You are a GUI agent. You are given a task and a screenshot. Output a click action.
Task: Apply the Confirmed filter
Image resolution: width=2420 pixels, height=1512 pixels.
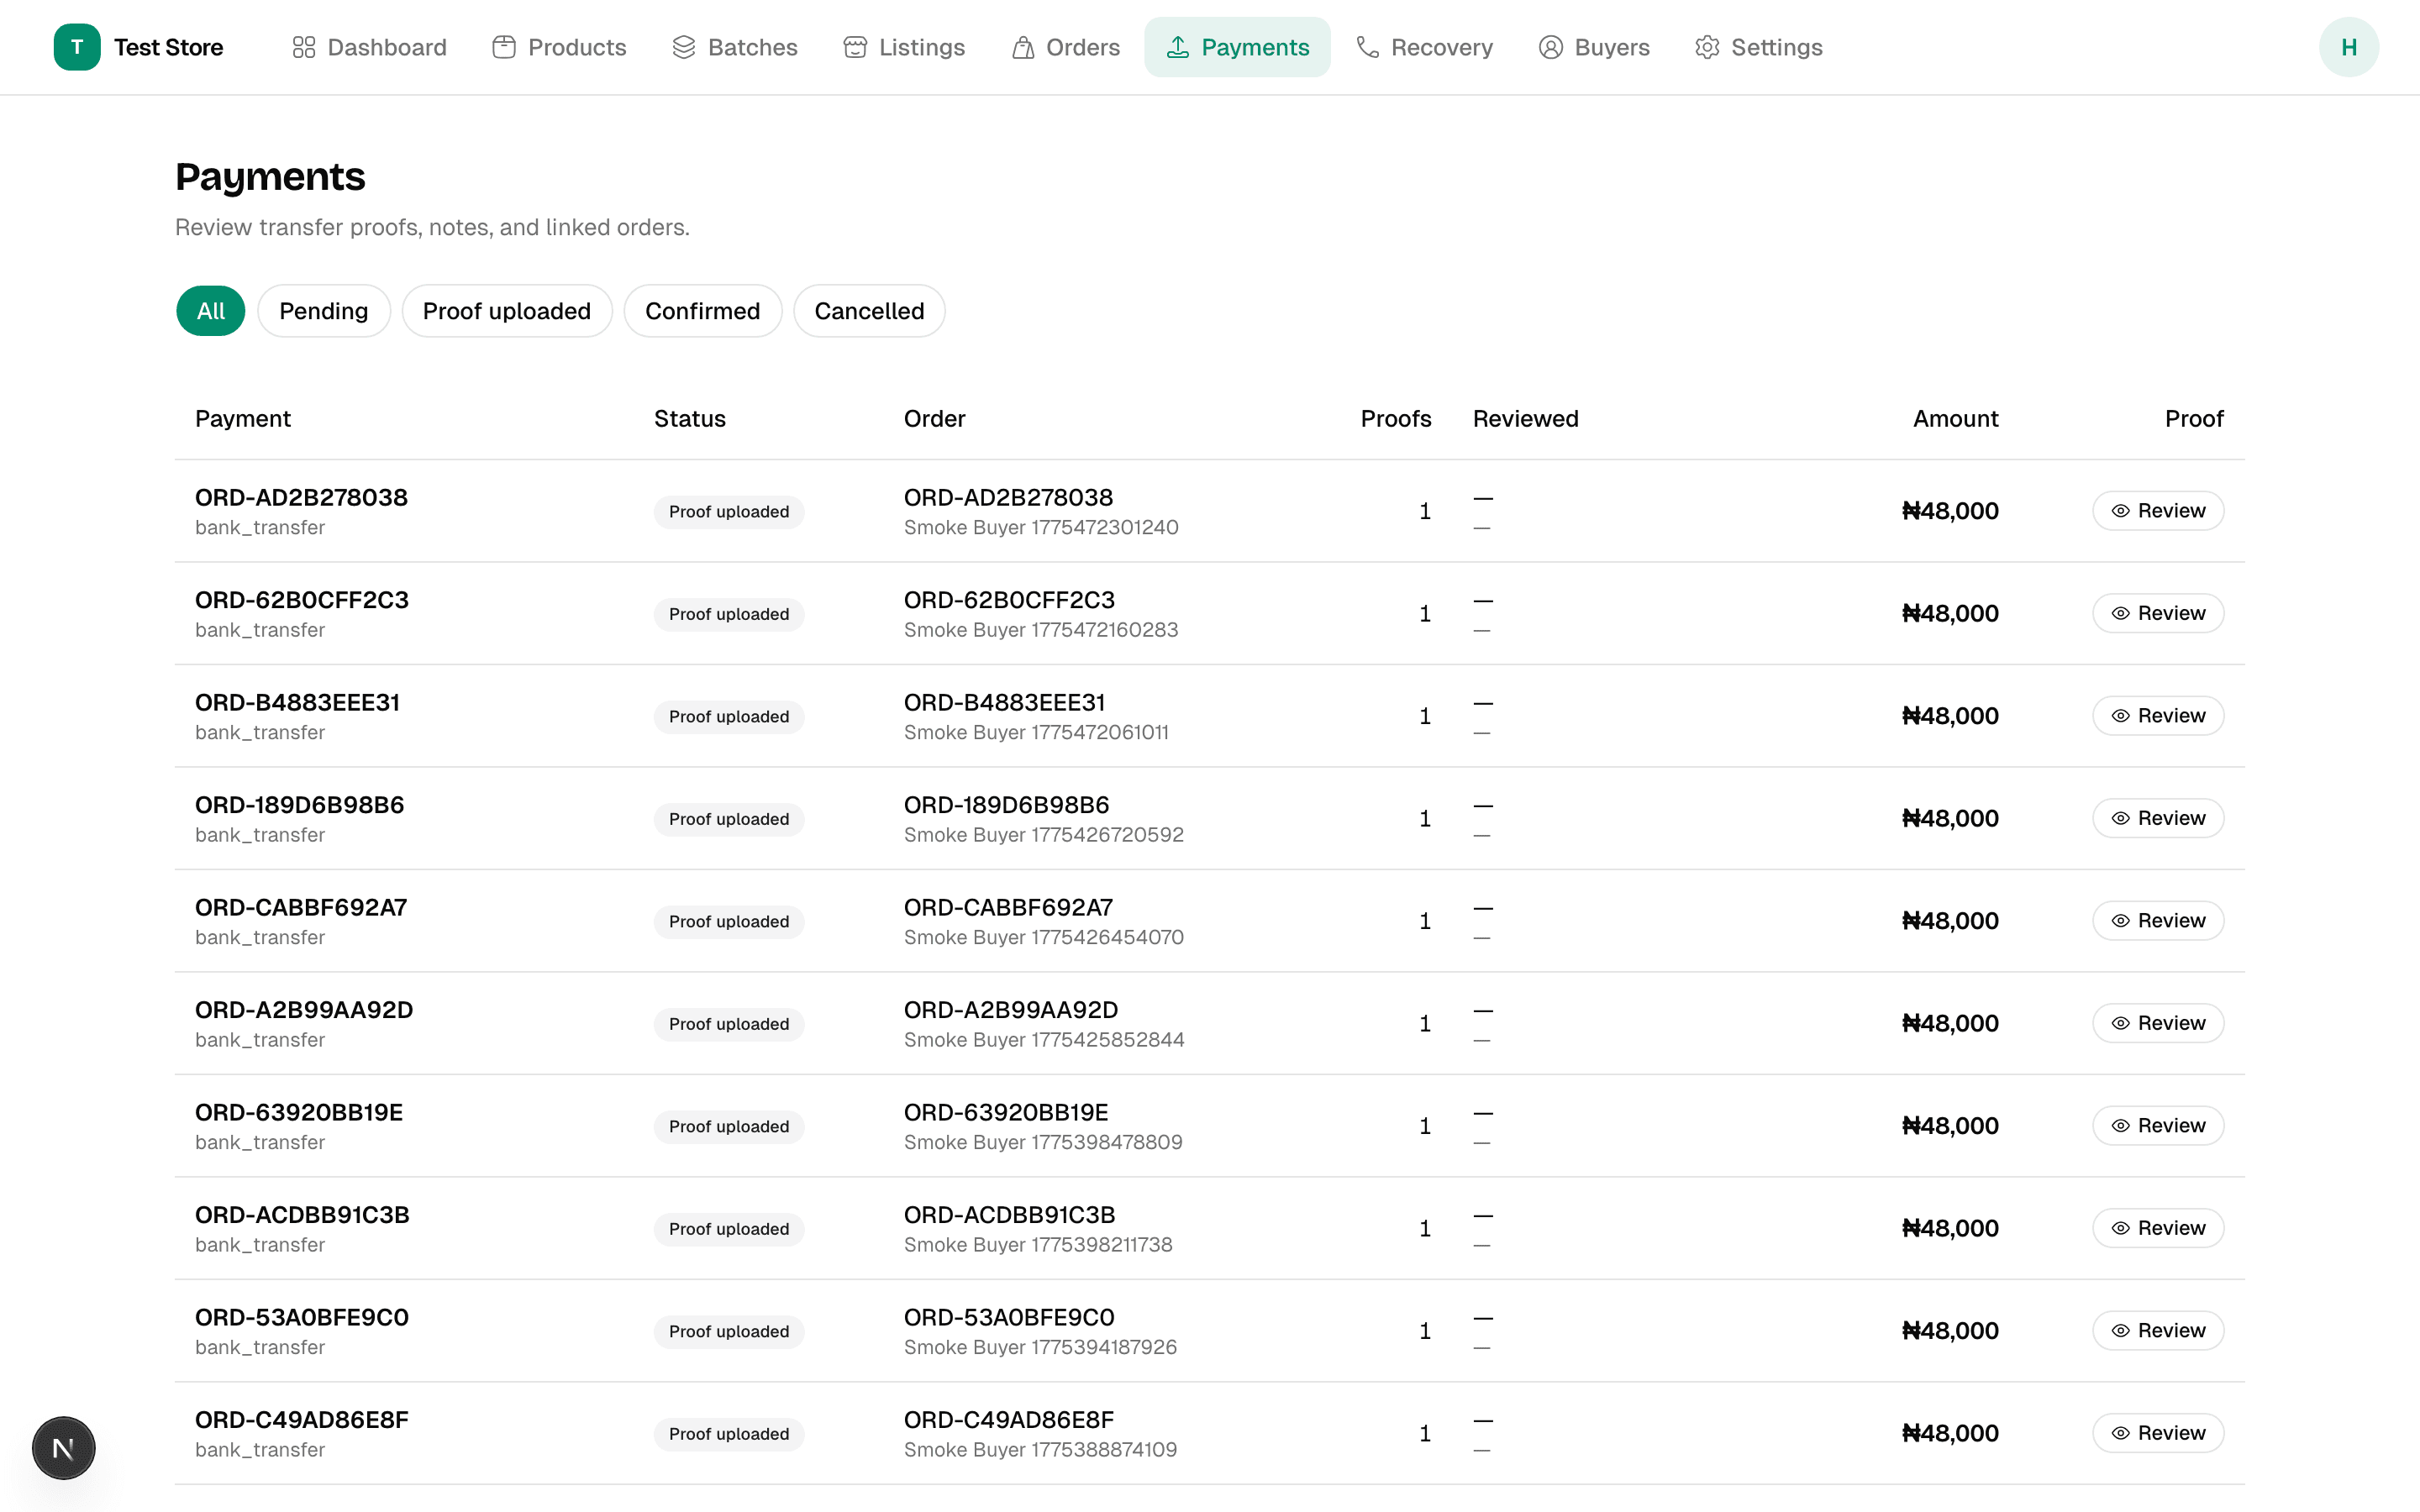tap(703, 310)
